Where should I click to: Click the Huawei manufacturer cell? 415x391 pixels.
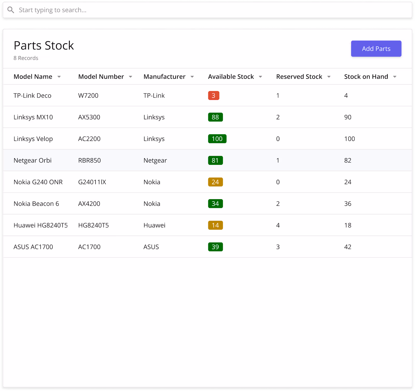[154, 225]
